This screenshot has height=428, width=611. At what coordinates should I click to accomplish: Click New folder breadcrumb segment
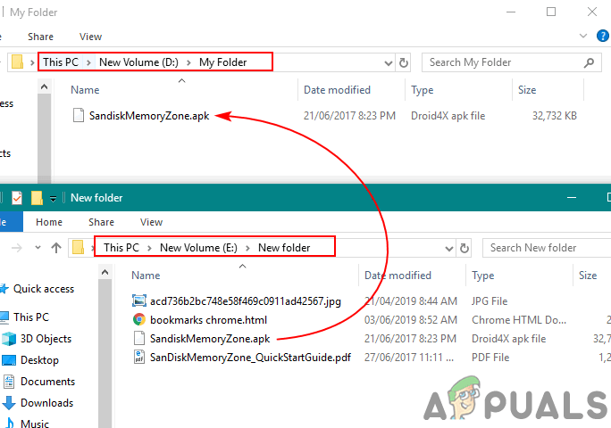coord(284,248)
